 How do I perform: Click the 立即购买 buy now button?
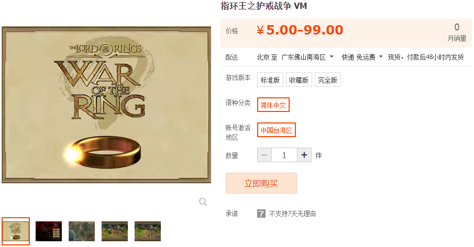(x=261, y=183)
